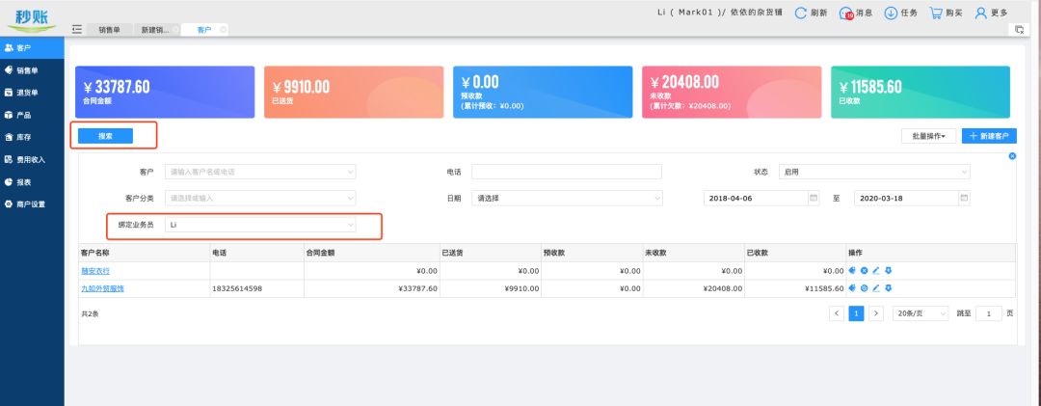Open the 购买 shopping cart icon
Image resolution: width=1041 pixels, height=406 pixels.
(x=936, y=13)
